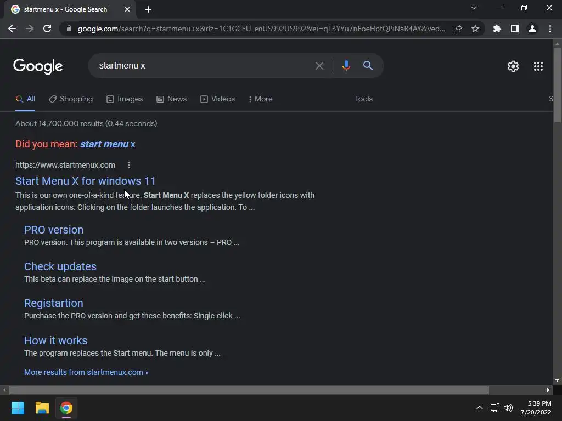
Task: Open the Tools search options
Action: [363, 99]
